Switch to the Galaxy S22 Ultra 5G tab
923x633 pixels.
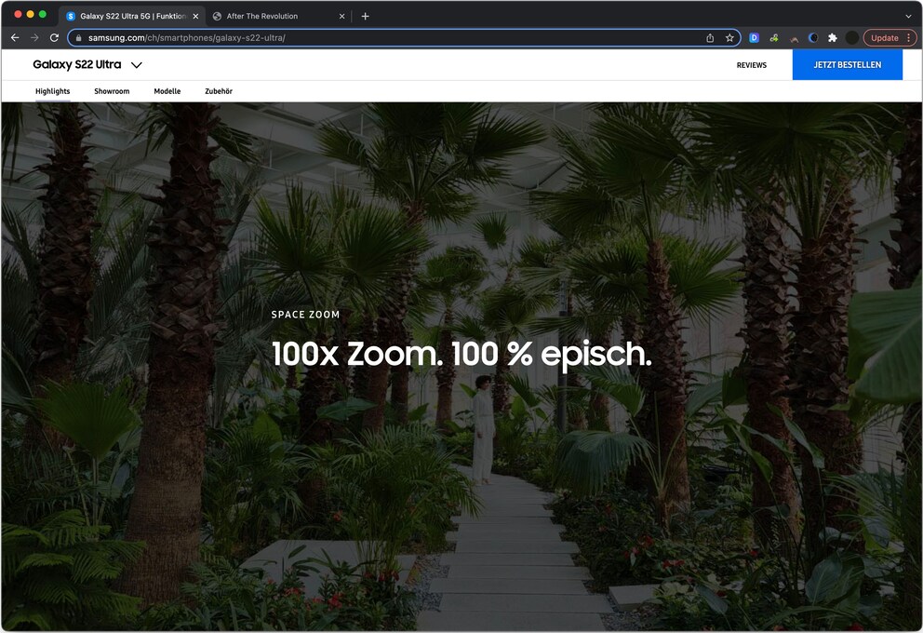pos(132,16)
